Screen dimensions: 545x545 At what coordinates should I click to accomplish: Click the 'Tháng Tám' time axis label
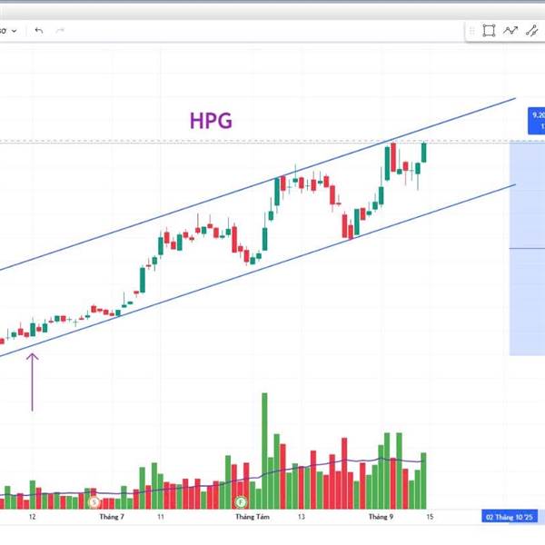pyautogui.click(x=253, y=517)
